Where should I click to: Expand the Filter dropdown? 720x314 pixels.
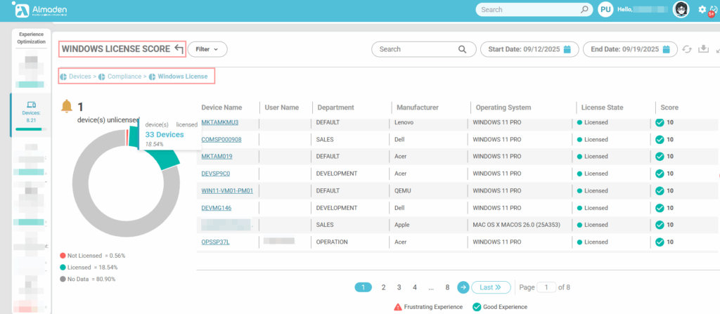pyautogui.click(x=207, y=49)
